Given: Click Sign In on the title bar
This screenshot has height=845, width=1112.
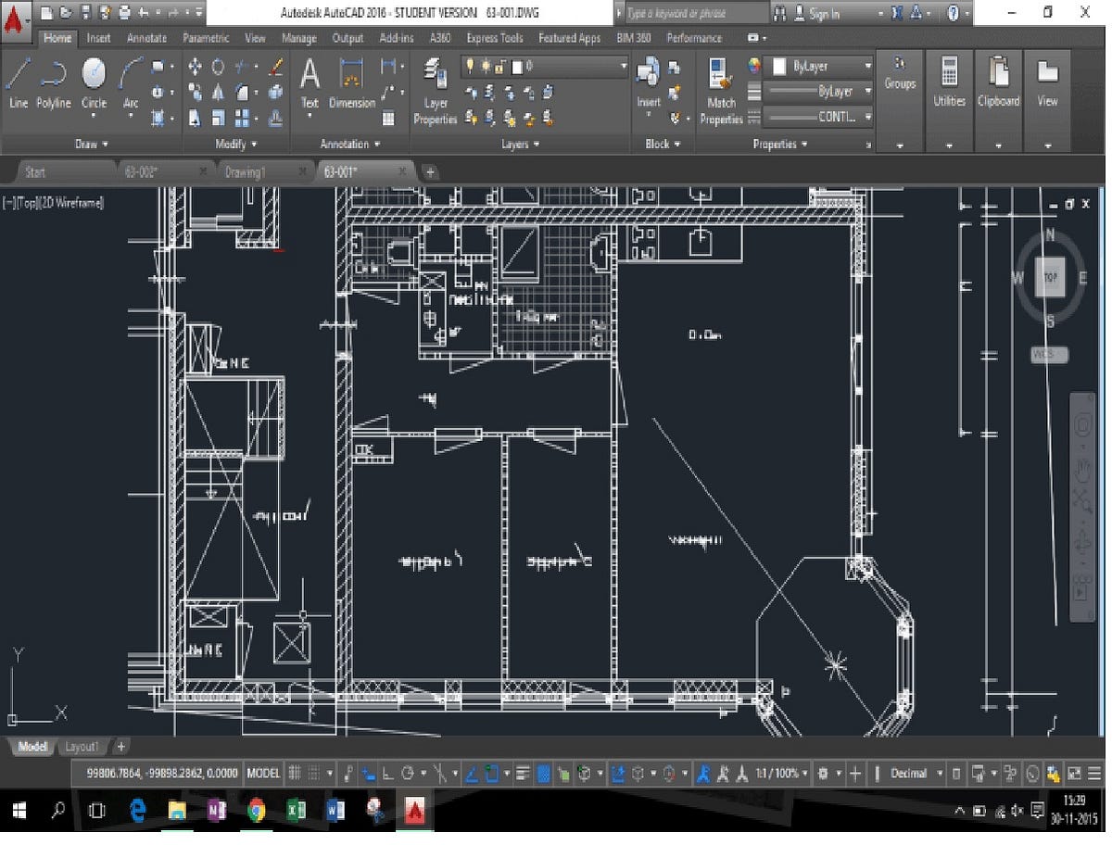Looking at the screenshot, I should click(823, 12).
